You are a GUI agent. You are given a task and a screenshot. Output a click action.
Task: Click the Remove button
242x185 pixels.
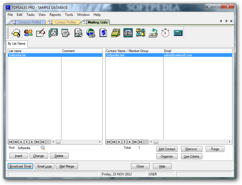192,149
